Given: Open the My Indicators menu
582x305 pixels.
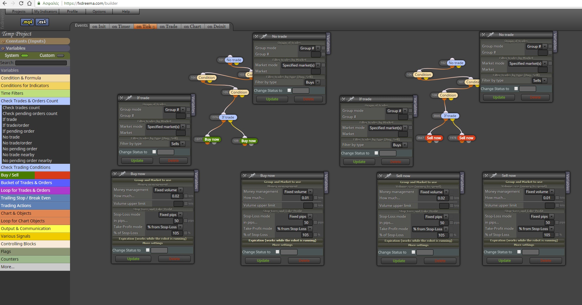Looking at the screenshot, I should [x=46, y=11].
